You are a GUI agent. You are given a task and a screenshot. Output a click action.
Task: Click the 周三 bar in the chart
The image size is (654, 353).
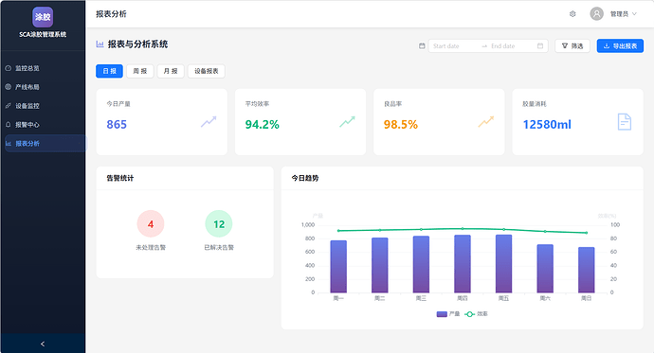pyautogui.click(x=421, y=264)
